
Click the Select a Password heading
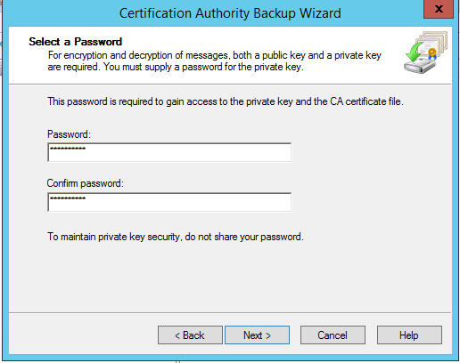76,42
